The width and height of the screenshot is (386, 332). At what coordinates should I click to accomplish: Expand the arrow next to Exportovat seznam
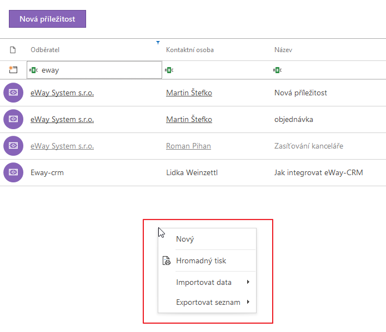[x=248, y=302]
